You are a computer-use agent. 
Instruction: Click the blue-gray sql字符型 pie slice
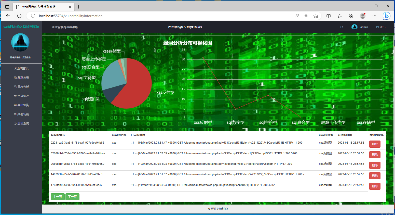coord(113,75)
